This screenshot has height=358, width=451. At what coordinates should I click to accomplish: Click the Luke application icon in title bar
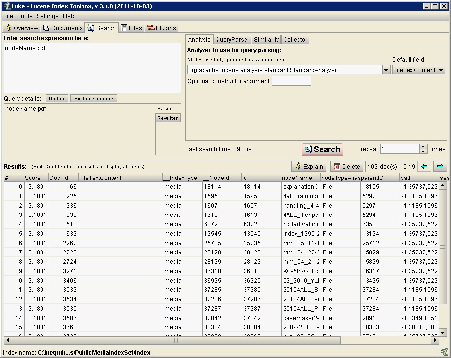(6, 6)
